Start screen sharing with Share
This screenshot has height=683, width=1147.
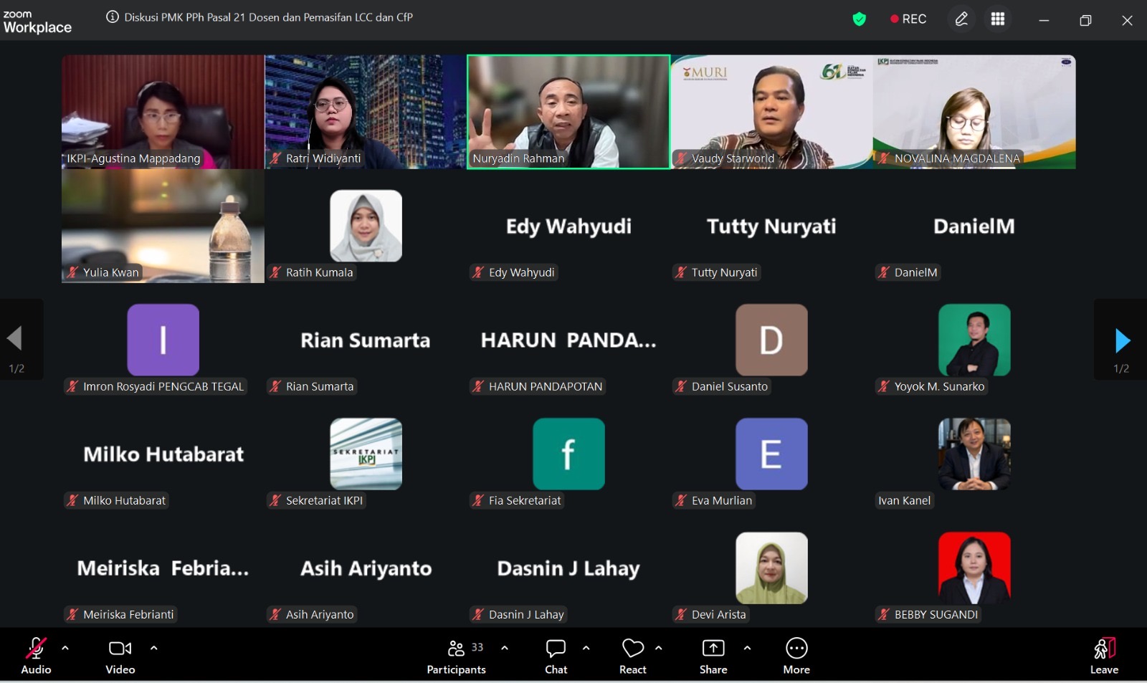click(x=713, y=656)
